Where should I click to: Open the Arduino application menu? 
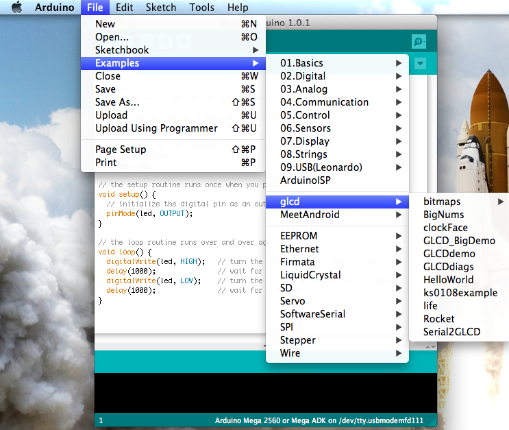tap(55, 7)
